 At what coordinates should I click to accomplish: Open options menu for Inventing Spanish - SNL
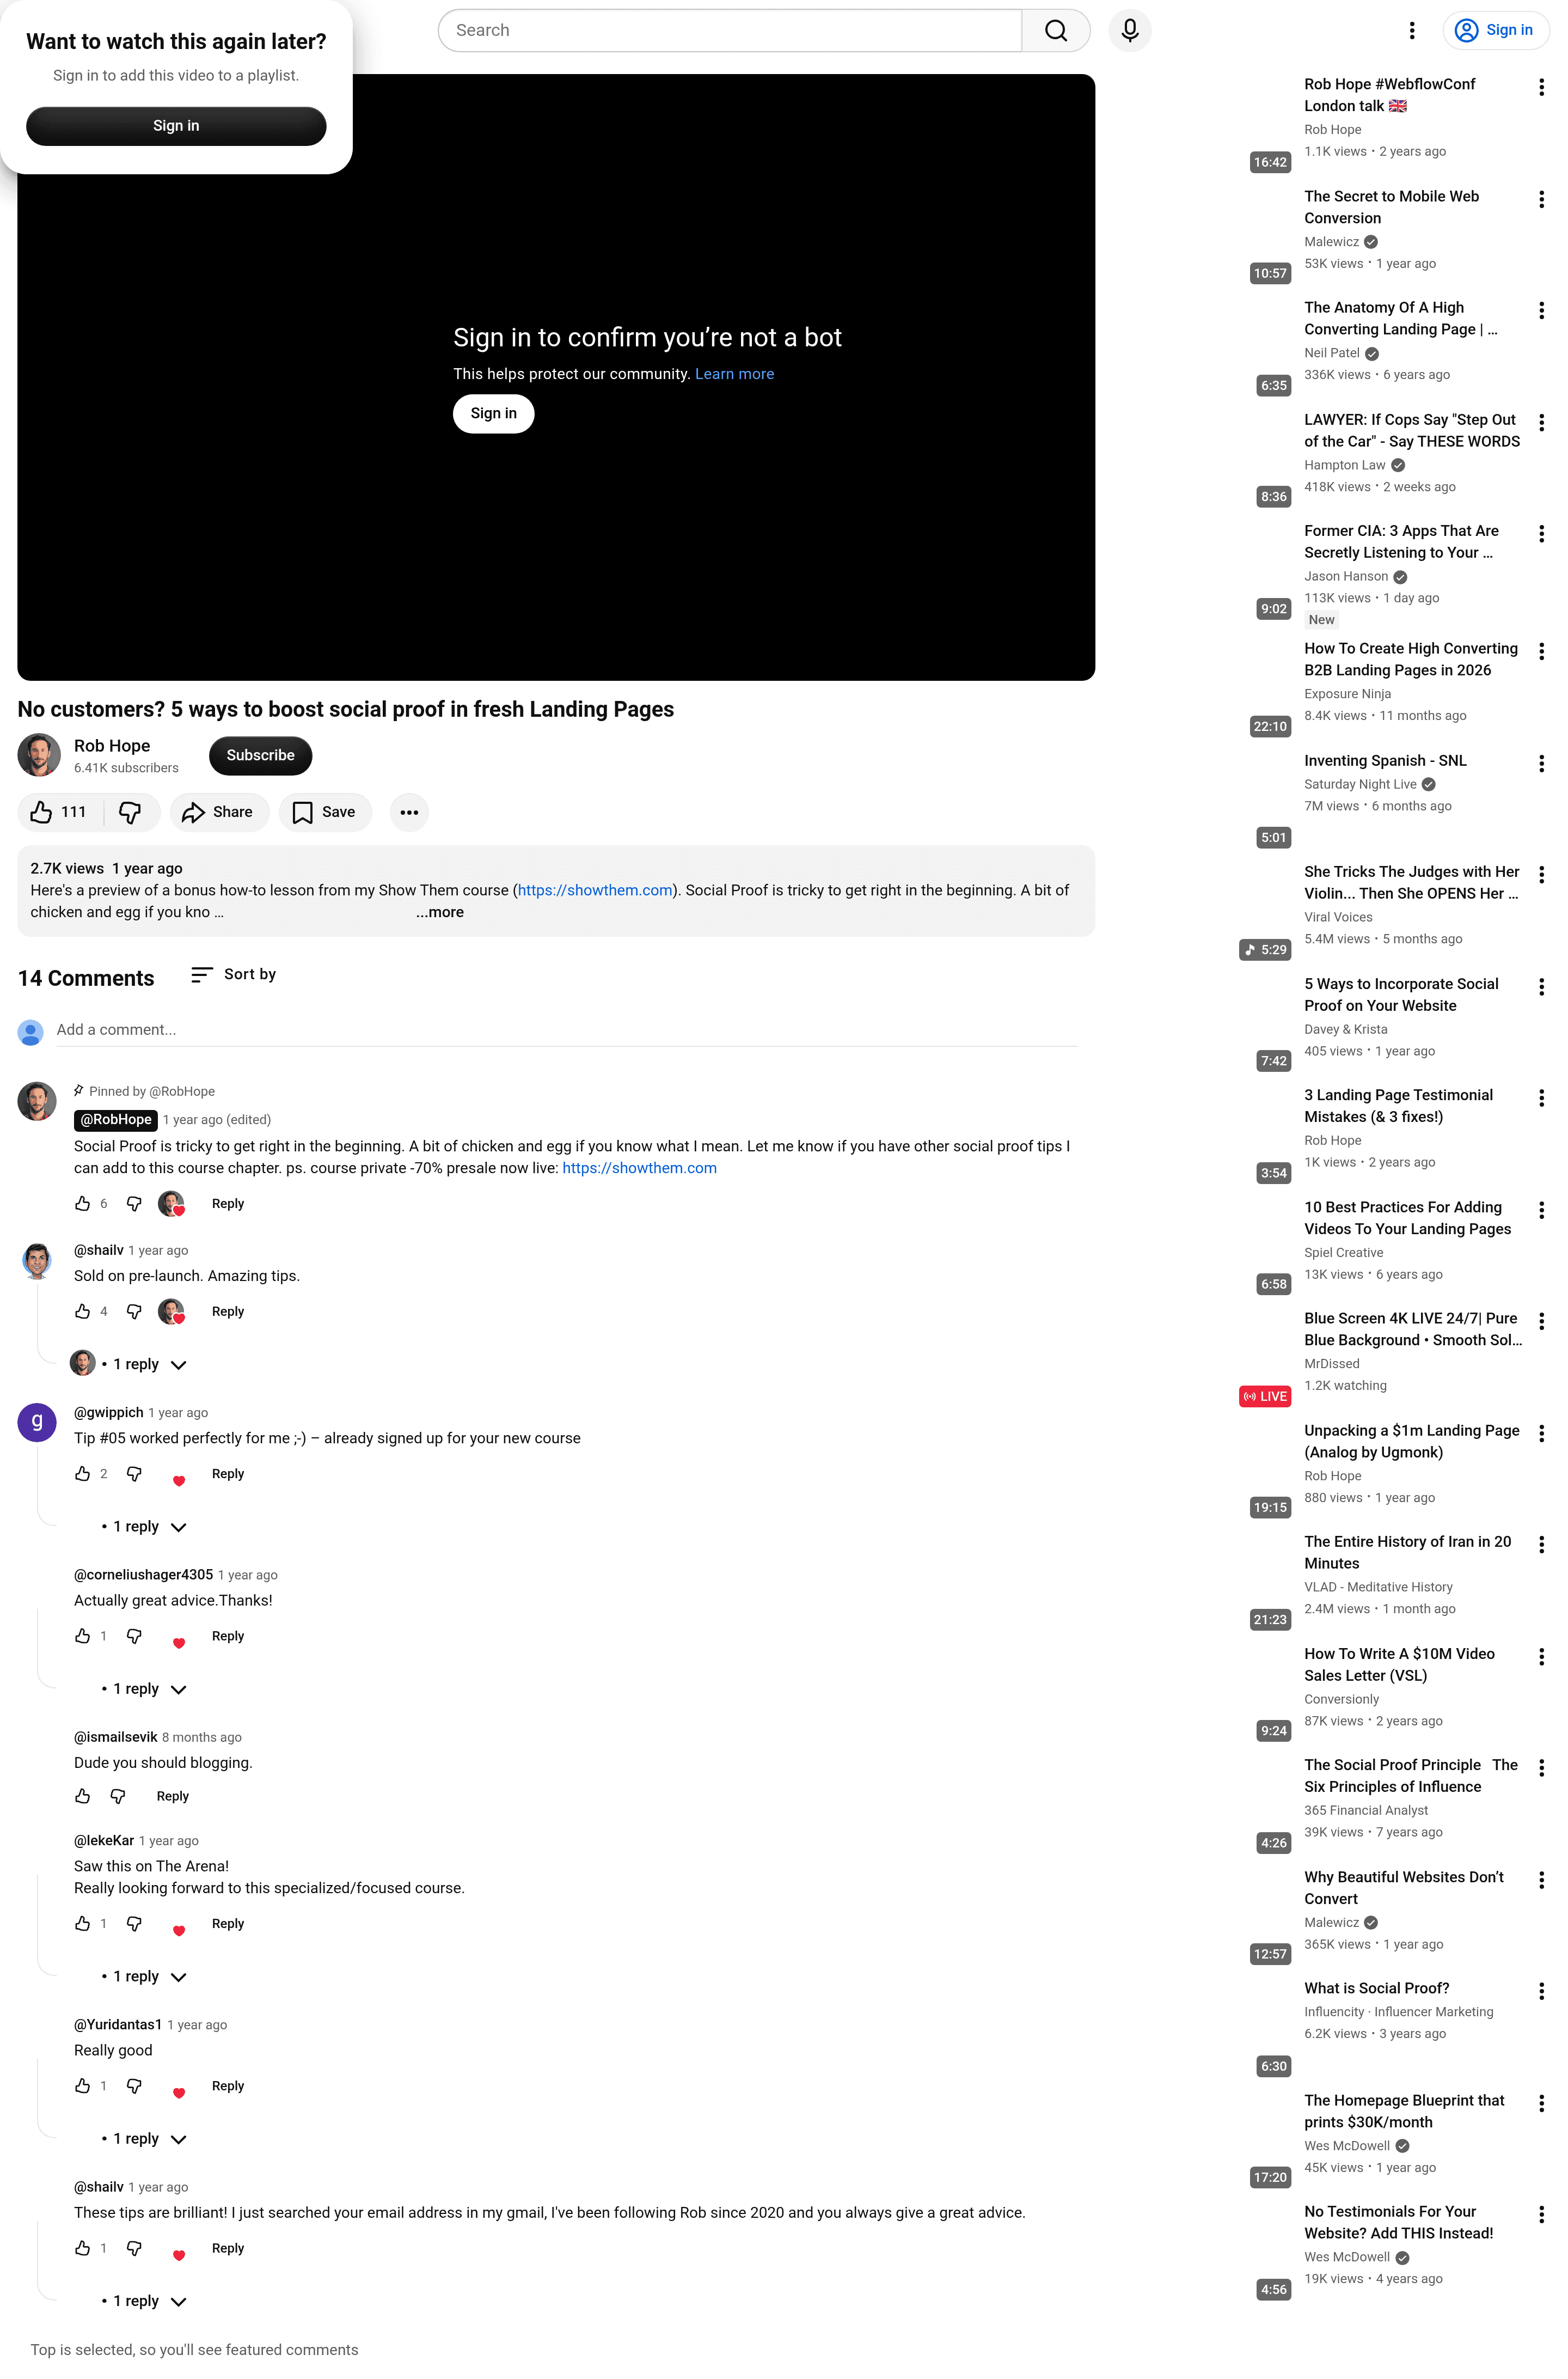(1541, 764)
